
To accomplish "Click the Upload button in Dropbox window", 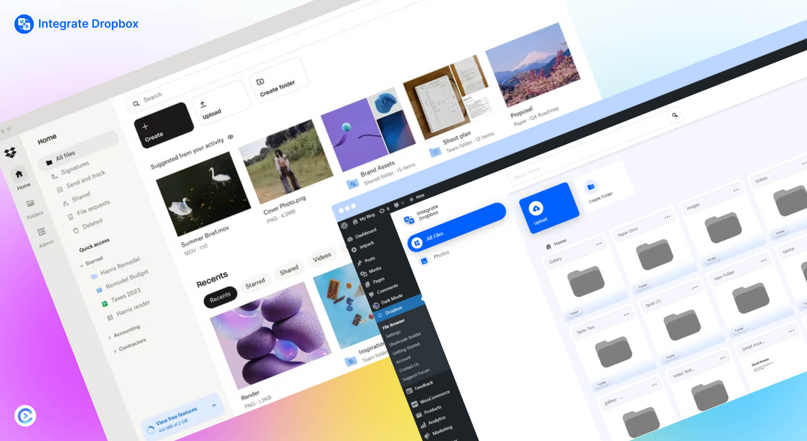I will tap(221, 103).
